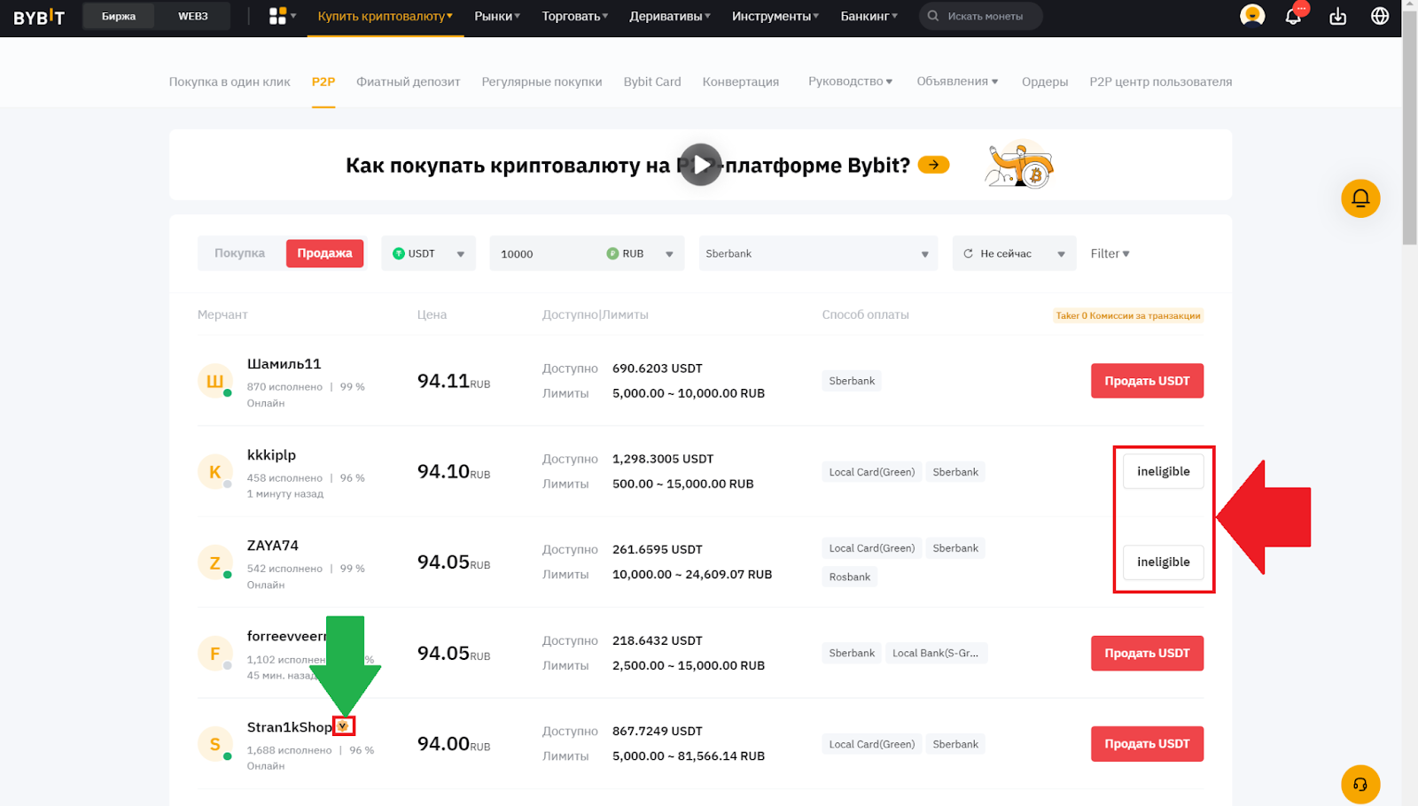Click the Rosbank payment tag for ZAYA74

pyautogui.click(x=850, y=577)
